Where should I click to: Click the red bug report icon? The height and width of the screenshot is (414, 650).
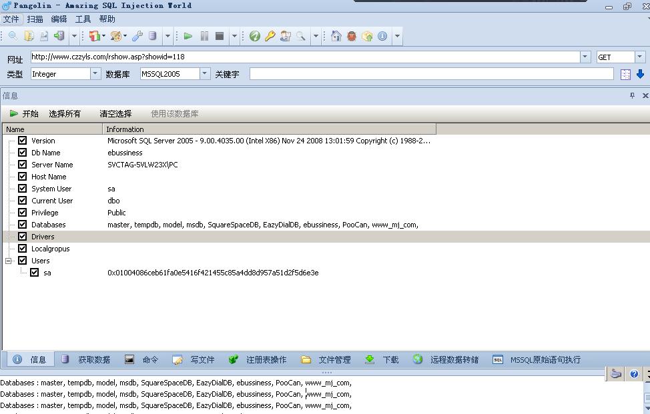pos(352,36)
